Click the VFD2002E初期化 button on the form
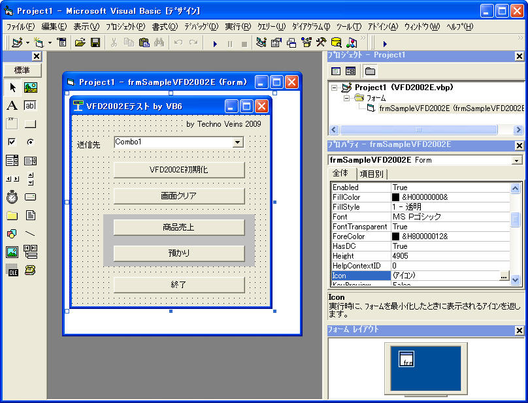528x403 pixels. tap(179, 170)
